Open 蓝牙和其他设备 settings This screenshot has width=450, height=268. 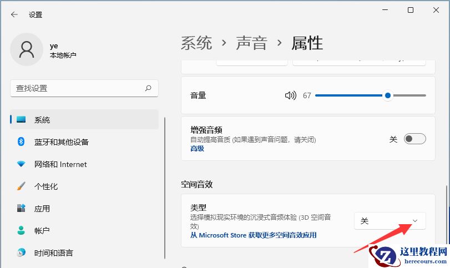pyautogui.click(x=84, y=141)
